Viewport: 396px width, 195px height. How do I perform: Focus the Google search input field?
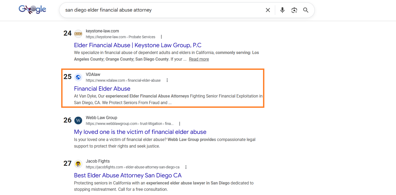158,10
